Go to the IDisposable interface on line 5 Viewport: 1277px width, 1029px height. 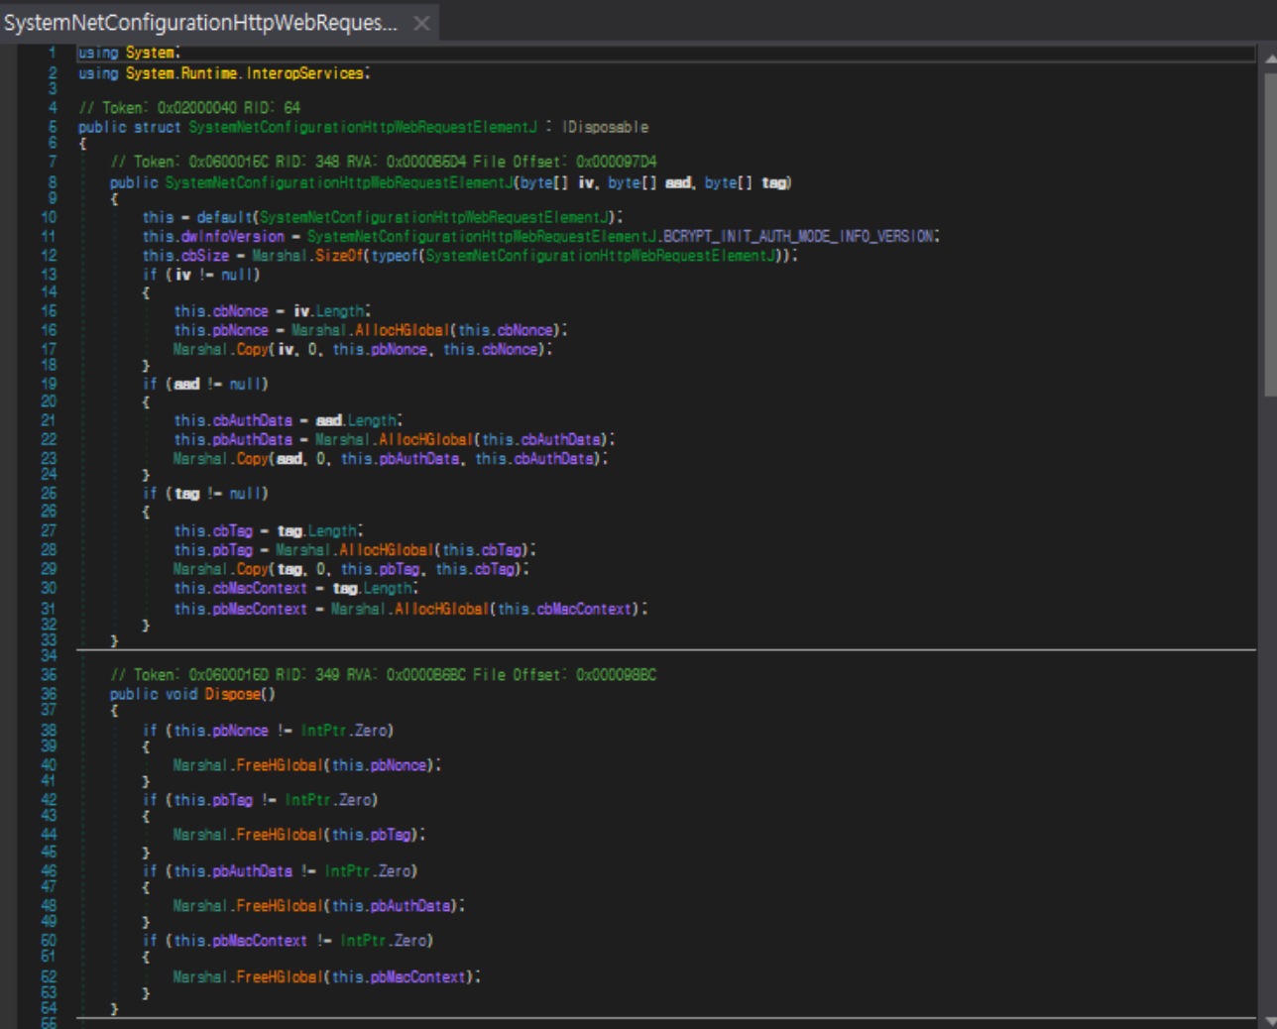605,127
